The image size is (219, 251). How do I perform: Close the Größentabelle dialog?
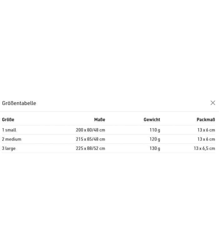[213, 103]
